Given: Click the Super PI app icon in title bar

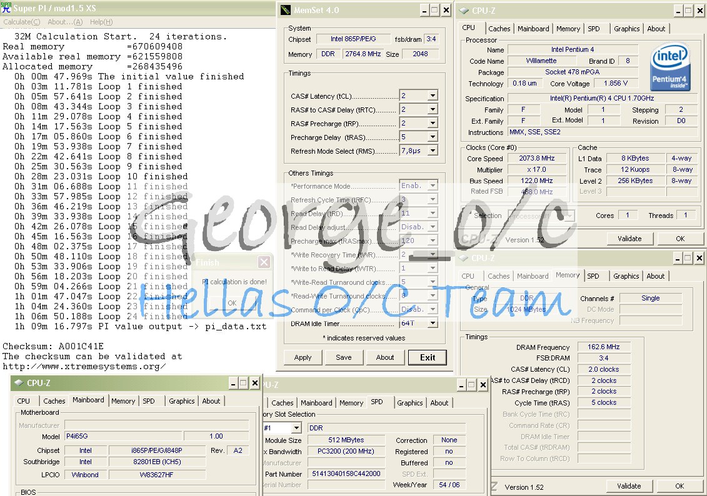Looking at the screenshot, I should click(6, 7).
